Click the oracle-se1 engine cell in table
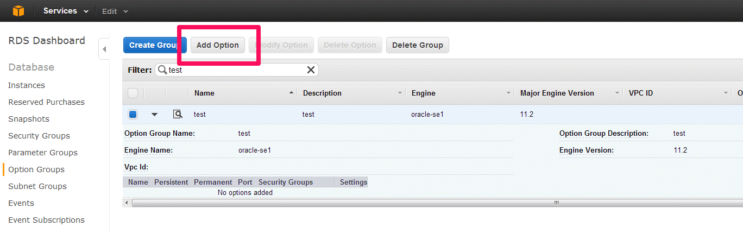The image size is (743, 233). (x=427, y=115)
